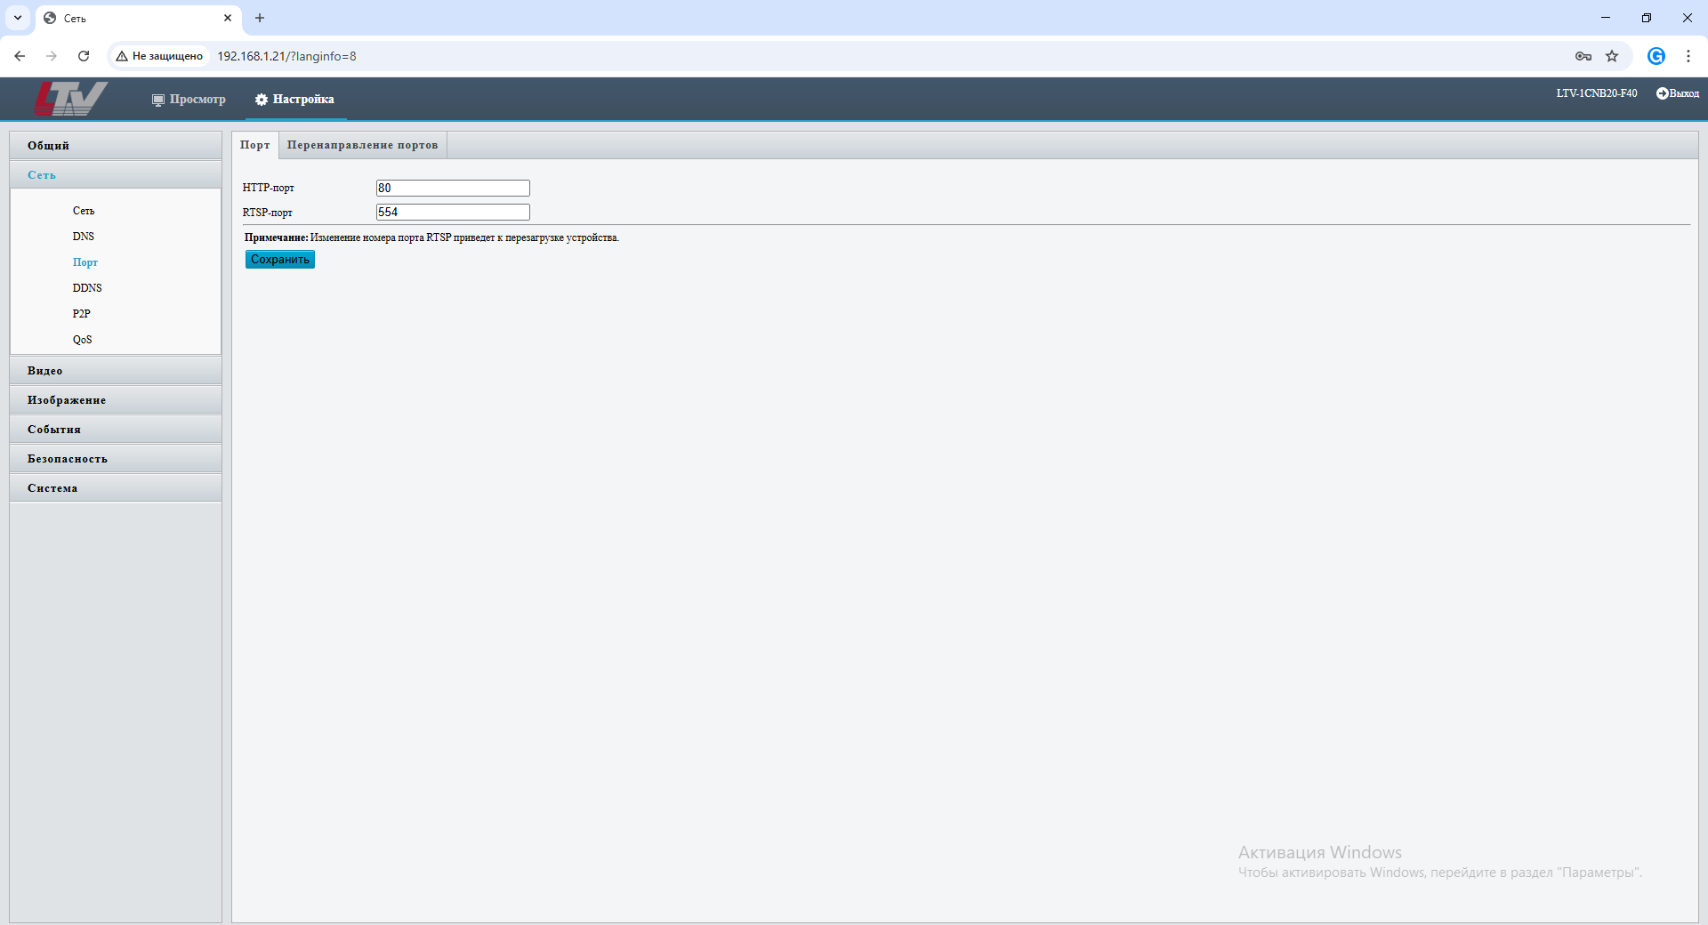Open the QoS settings item
This screenshot has height=925, width=1708.
click(83, 340)
